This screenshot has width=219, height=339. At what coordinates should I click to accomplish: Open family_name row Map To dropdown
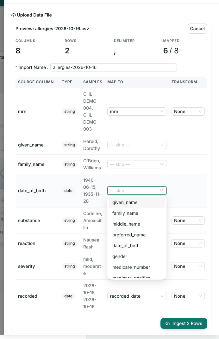[x=137, y=164]
